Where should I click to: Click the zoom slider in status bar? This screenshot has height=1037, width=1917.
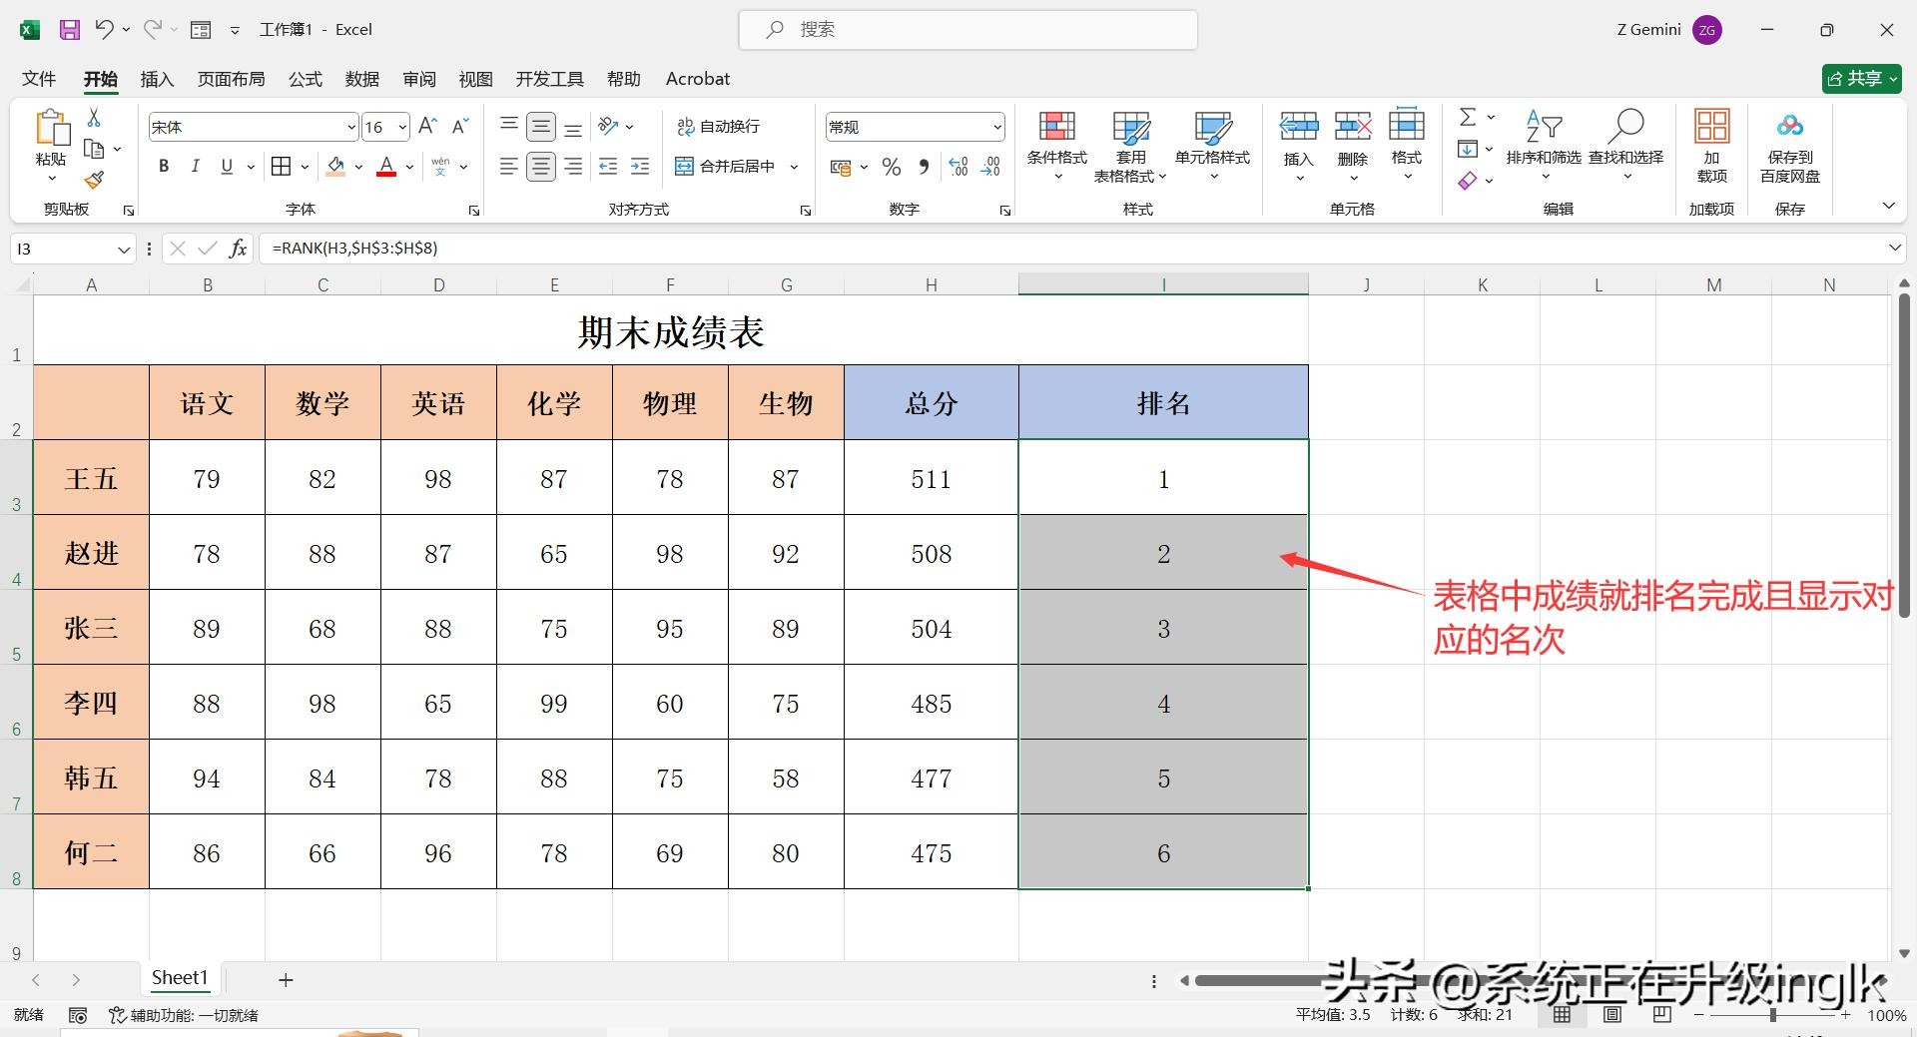(x=1772, y=1015)
